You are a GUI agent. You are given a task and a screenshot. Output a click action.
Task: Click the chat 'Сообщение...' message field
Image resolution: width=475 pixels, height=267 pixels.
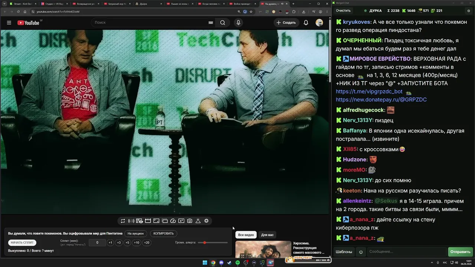[x=406, y=252]
